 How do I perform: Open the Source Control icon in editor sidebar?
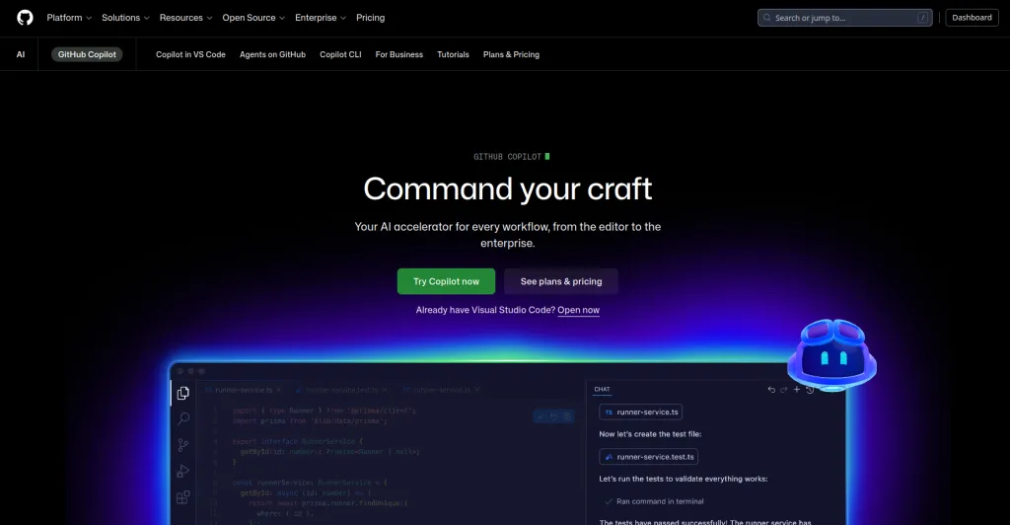182,445
